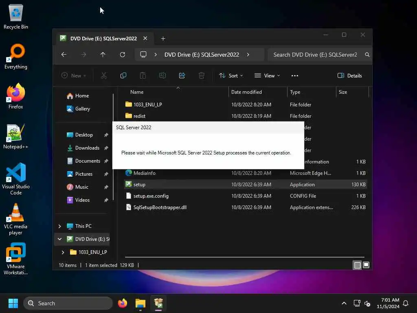Collapse DVD Drive (E:) tree node

[x=59, y=239]
